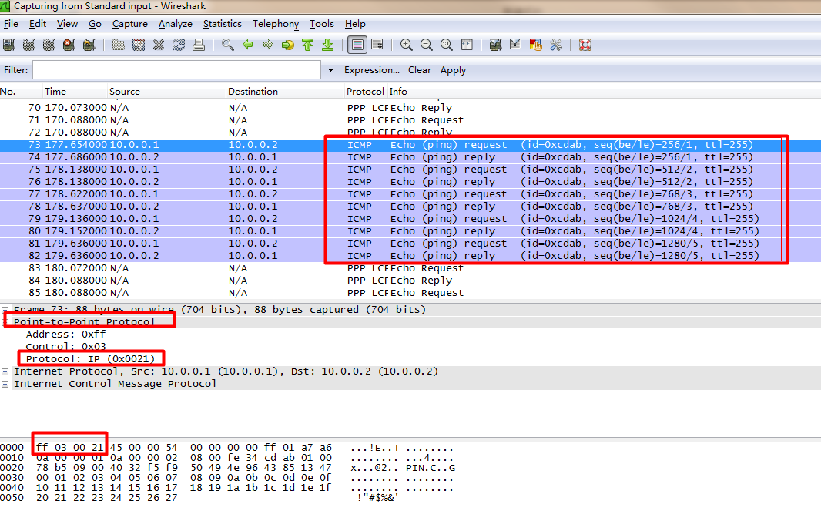The image size is (821, 511).
Task: Focus the display Filter input field
Action: click(x=176, y=69)
